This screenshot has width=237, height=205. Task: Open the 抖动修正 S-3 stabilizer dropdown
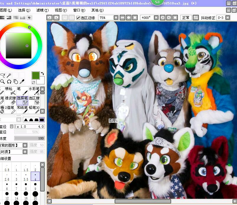[x=228, y=18]
